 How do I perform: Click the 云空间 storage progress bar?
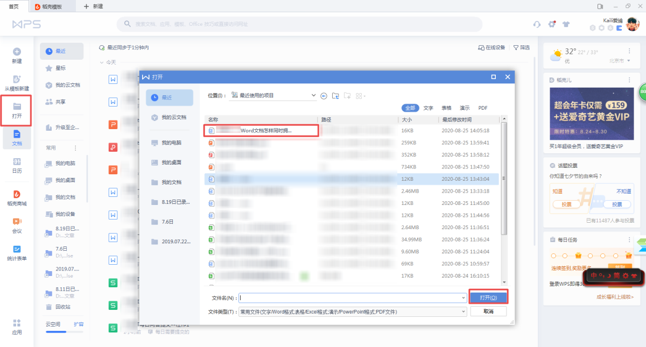coord(65,332)
